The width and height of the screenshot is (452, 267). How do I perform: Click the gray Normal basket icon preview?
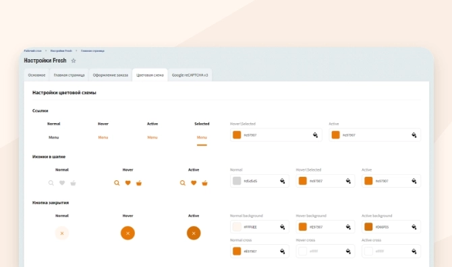tap(73, 183)
